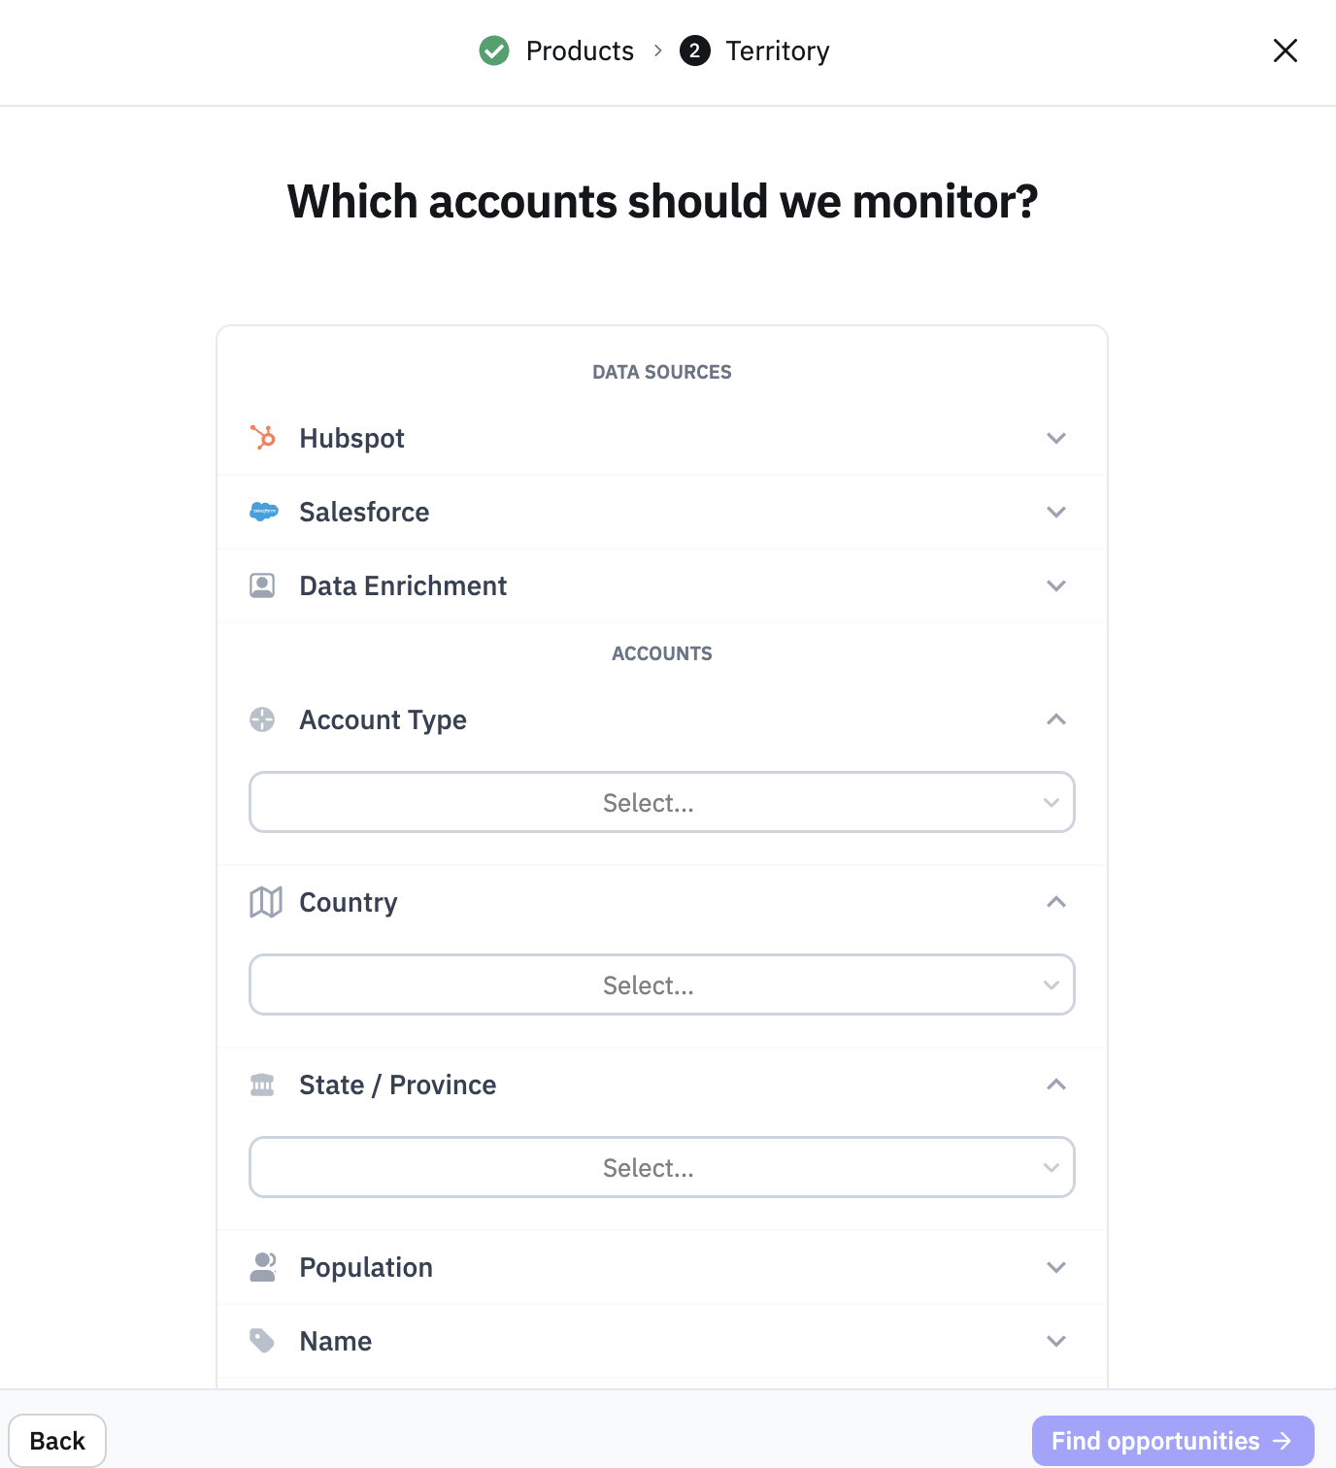Click the State / Province building icon
This screenshot has width=1336, height=1468.
262,1084
